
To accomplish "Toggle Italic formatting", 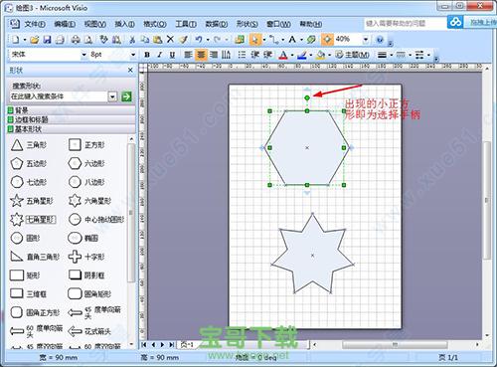I will (160, 55).
